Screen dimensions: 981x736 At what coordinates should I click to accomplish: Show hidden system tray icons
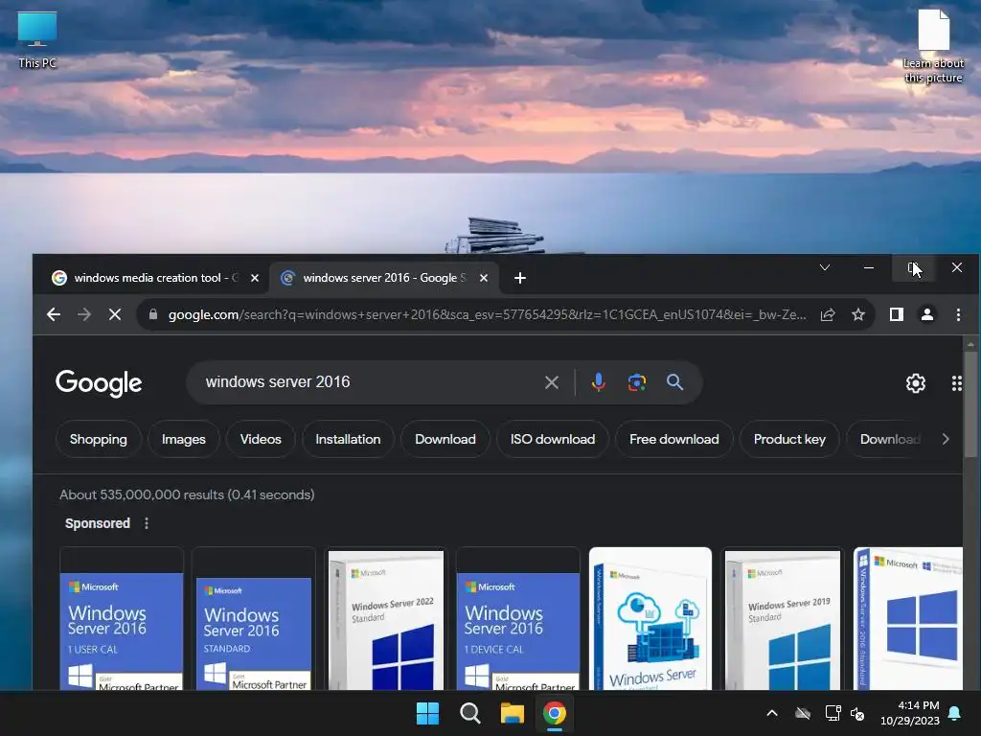772,713
